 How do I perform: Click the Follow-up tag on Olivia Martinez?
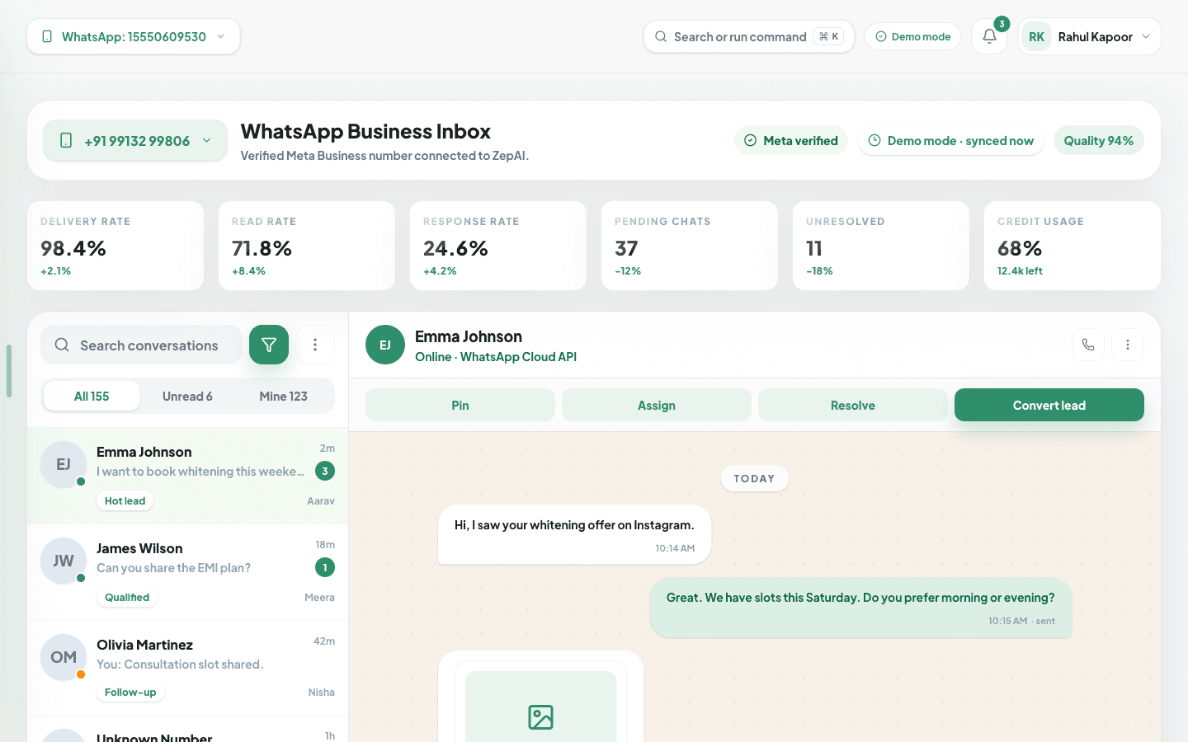pyautogui.click(x=130, y=692)
